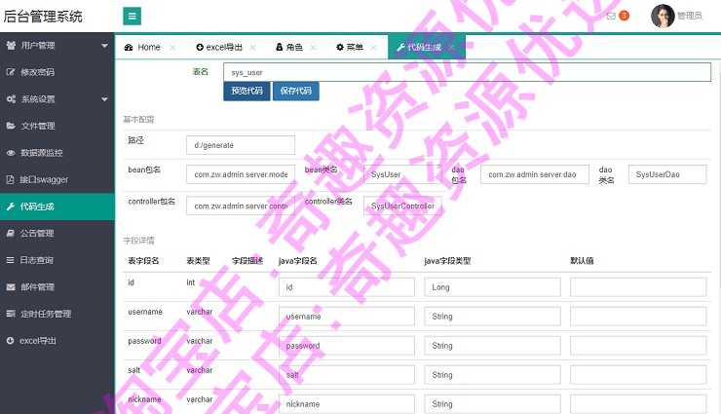The image size is (721, 414).
Task: Click the 数据源监控 eye icon
Action: click(x=11, y=153)
